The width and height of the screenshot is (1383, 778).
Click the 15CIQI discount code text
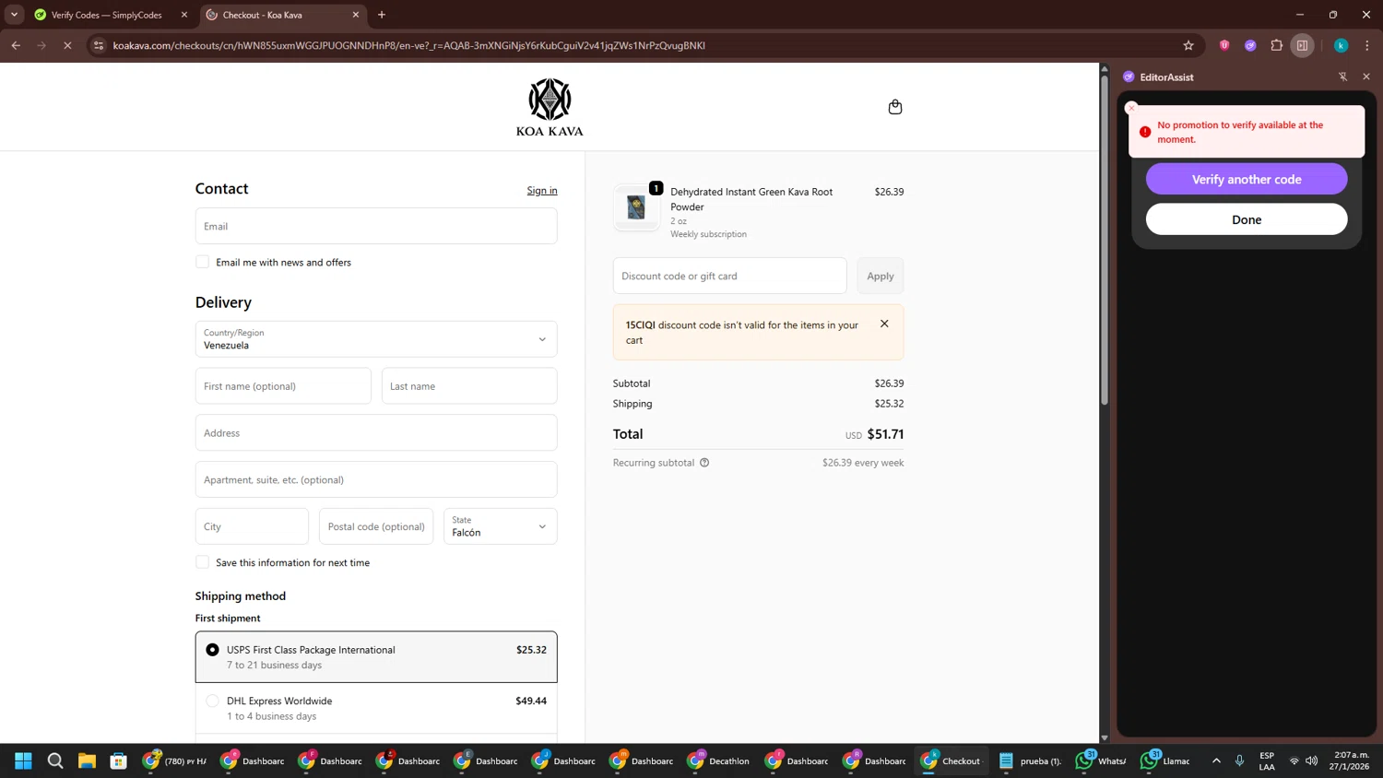point(640,324)
